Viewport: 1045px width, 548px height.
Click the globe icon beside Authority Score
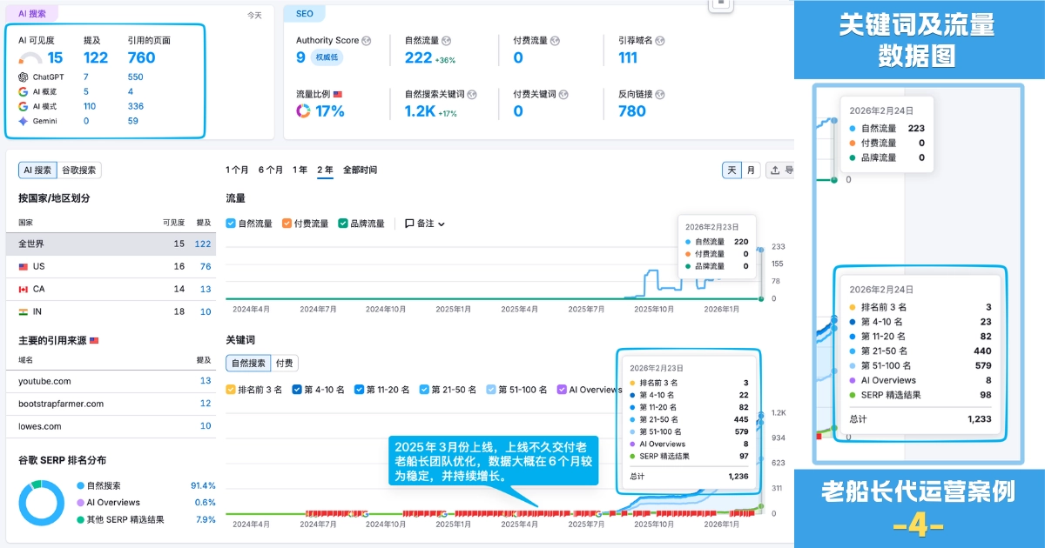coord(366,41)
